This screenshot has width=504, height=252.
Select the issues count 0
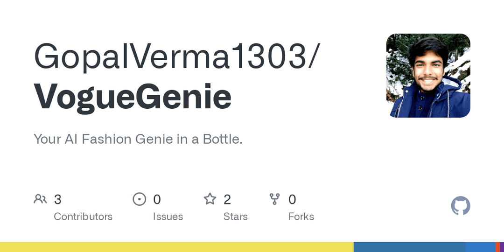tap(157, 200)
